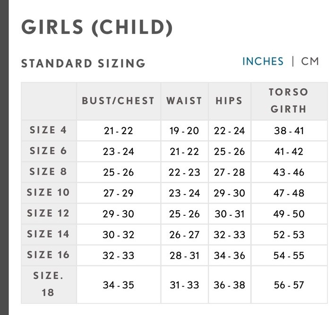The width and height of the screenshot is (336, 315).
Task: Click the SIZE 12 row label
Action: [x=49, y=213]
